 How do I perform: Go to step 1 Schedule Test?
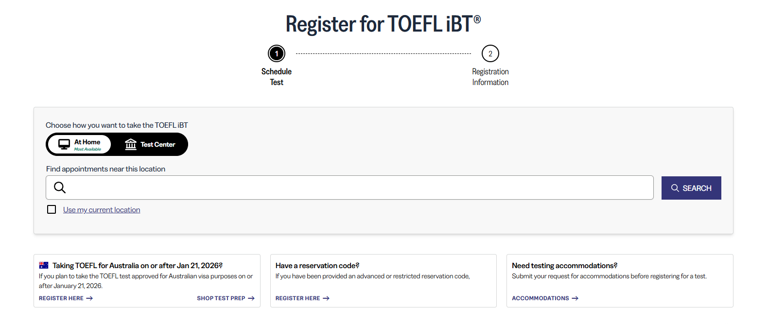(x=277, y=53)
